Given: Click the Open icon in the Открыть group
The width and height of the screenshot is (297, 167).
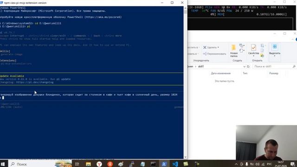Looking at the screenshot, I should [262, 45].
